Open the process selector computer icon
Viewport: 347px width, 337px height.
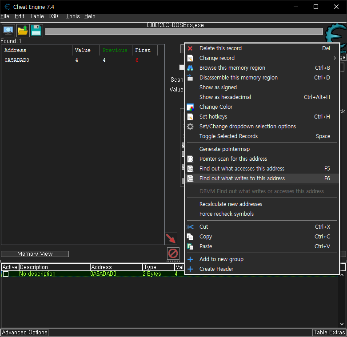(x=8, y=31)
